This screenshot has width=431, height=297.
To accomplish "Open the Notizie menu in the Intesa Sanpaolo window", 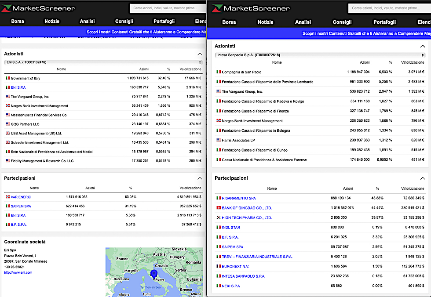I will pos(265,22).
